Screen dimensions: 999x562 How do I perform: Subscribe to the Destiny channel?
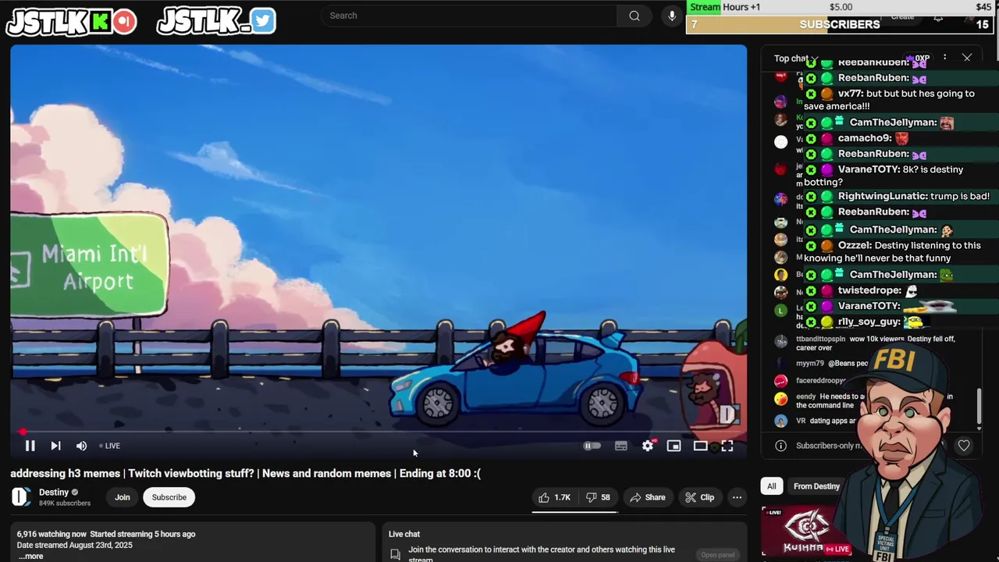pyautogui.click(x=169, y=497)
